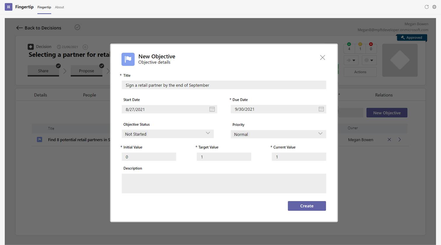This screenshot has height=245, width=441.
Task: Click the Share stage button
Action: click(43, 71)
